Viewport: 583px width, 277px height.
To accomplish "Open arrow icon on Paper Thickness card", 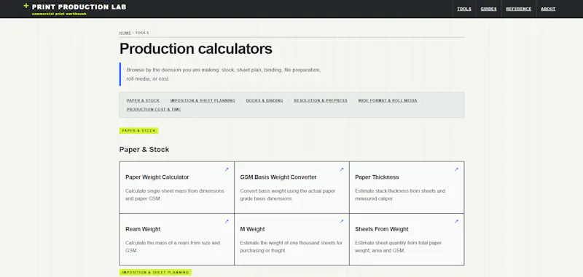I will click(456, 169).
